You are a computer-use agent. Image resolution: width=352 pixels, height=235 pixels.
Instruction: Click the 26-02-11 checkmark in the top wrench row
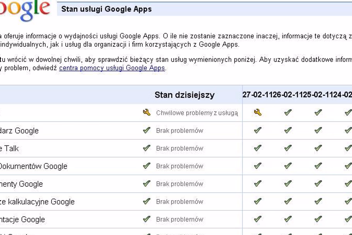[x=288, y=113]
